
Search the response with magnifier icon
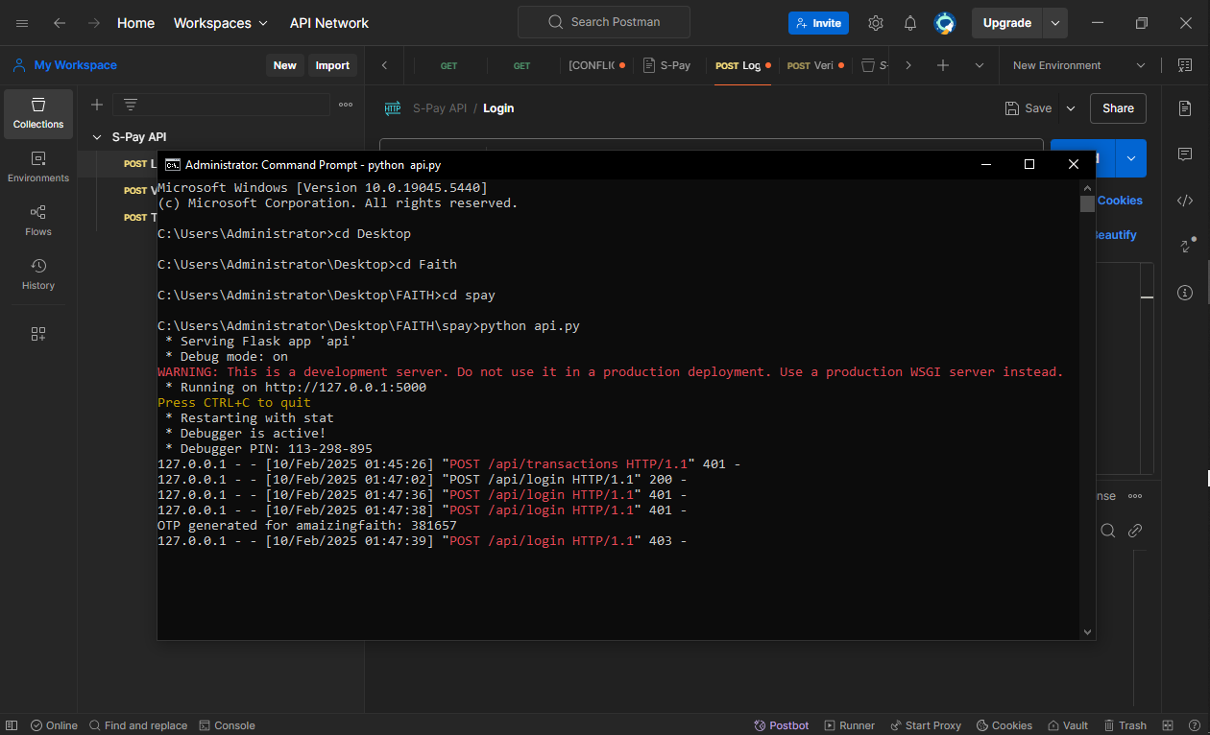(1108, 531)
